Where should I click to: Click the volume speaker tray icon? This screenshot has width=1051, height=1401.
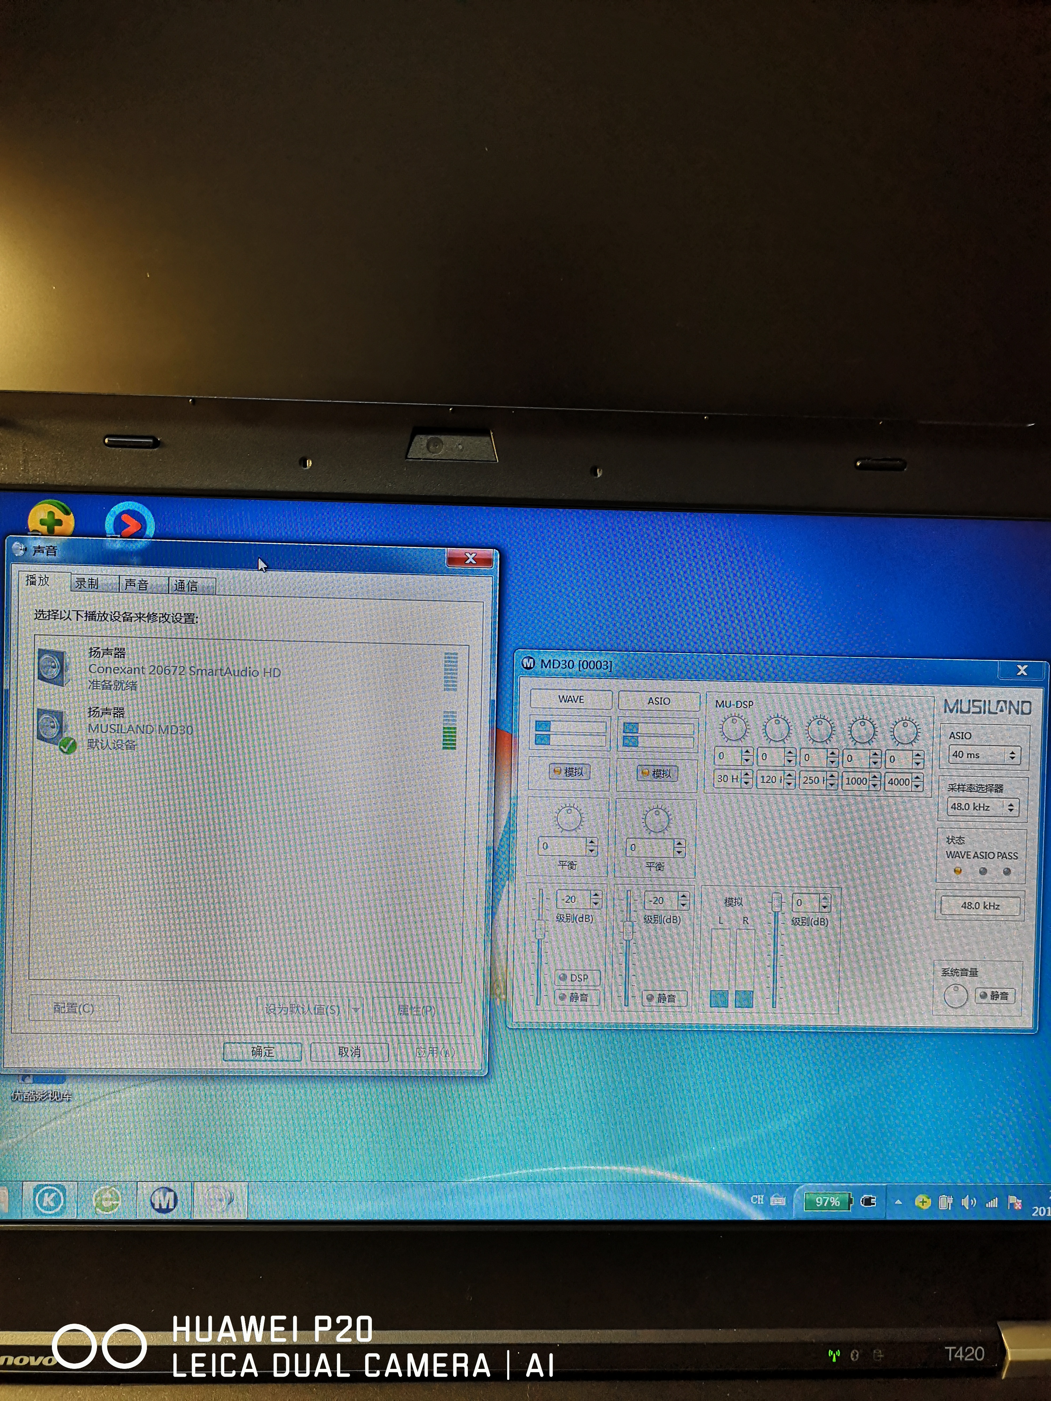pos(968,1202)
